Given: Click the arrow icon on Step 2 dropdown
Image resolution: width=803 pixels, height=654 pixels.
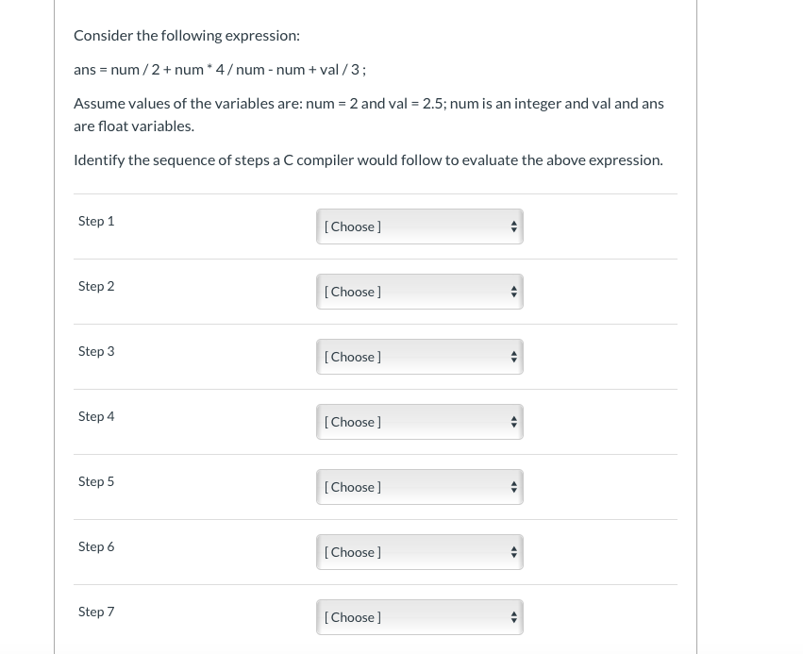Looking at the screenshot, I should tap(513, 292).
